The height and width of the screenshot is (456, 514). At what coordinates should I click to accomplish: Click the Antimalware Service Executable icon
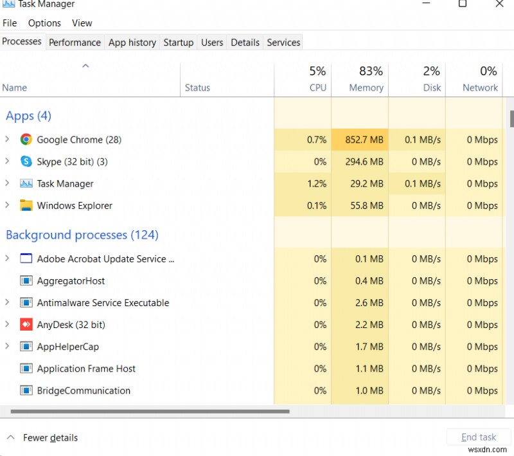click(26, 302)
